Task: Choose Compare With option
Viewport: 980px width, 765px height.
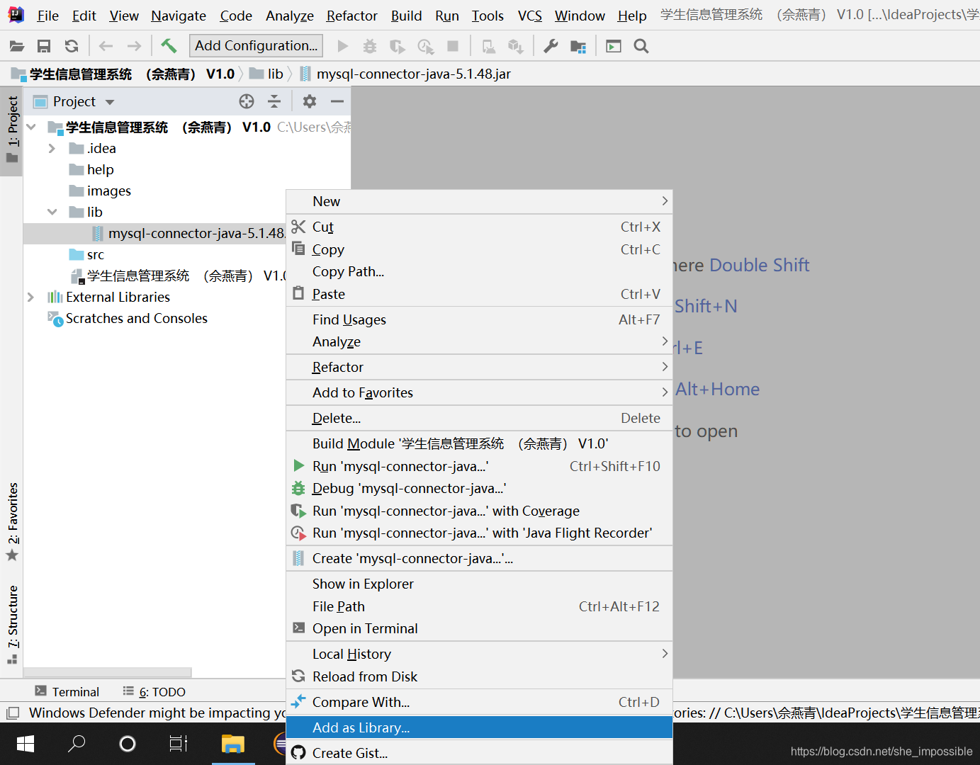Action: click(x=479, y=702)
